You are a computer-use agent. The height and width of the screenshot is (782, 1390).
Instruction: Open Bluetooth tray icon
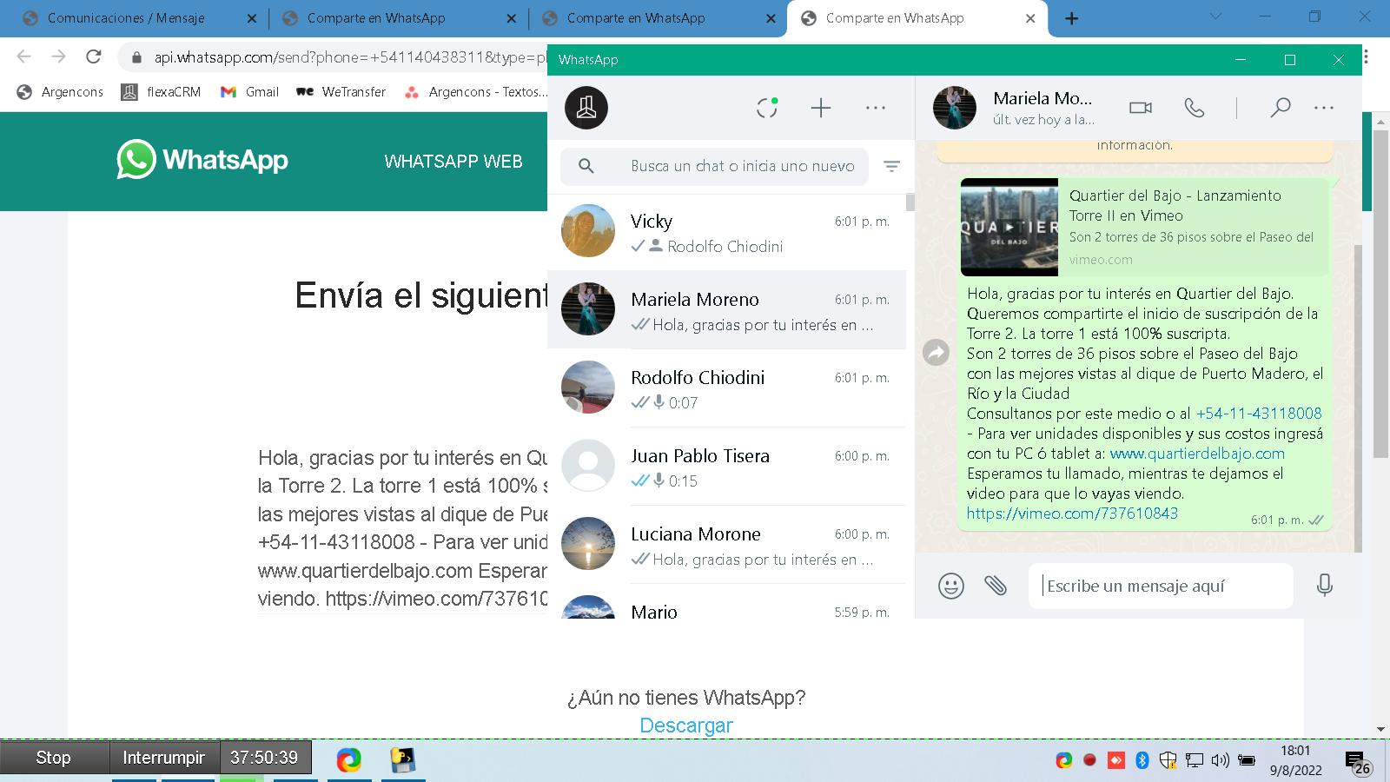point(1142,760)
